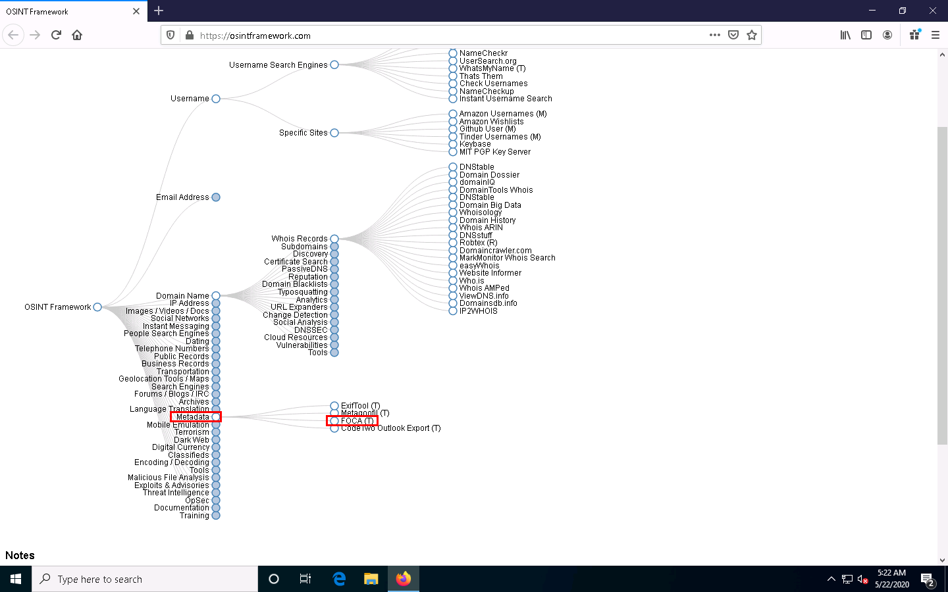Image resolution: width=948 pixels, height=592 pixels.
Task: Launch Microsoft Edge from taskbar
Action: click(x=339, y=579)
